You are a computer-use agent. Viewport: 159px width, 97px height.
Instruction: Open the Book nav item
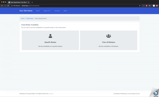click(x=65, y=11)
